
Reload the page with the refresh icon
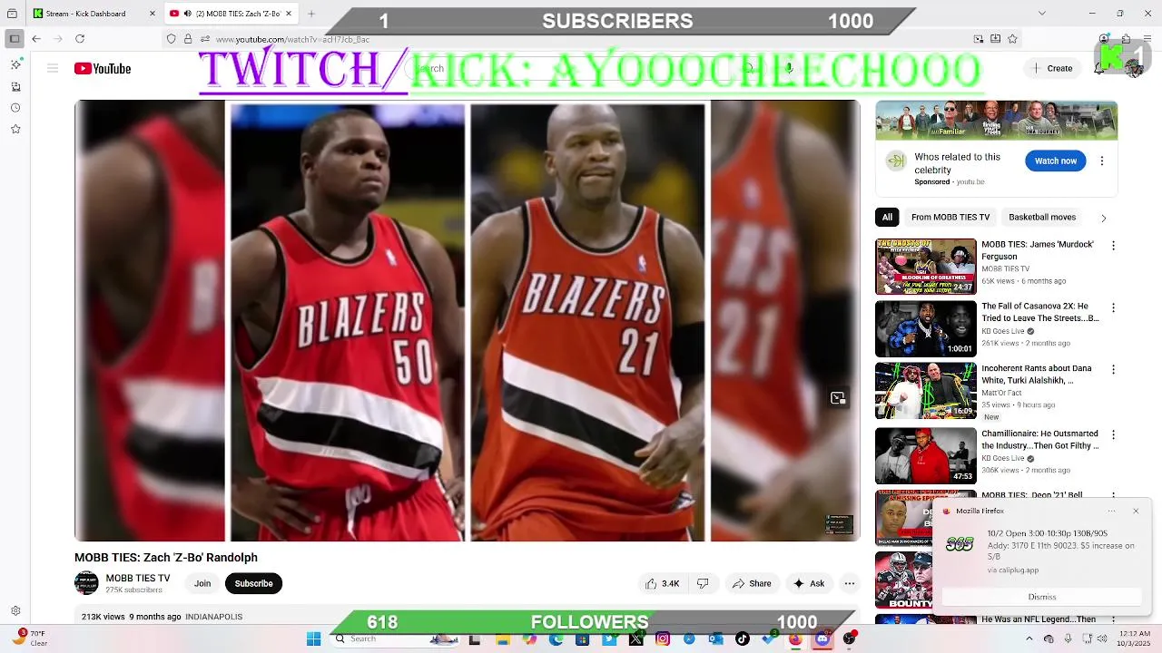[x=80, y=39]
